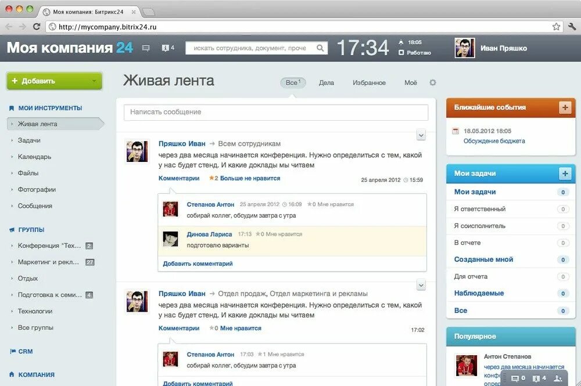Reload page with browser refresh button
The image size is (581, 386).
point(36,27)
